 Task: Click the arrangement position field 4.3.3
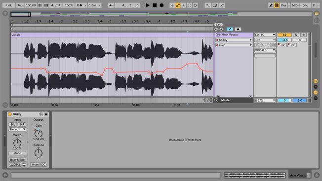pyautogui.click(x=127, y=5)
